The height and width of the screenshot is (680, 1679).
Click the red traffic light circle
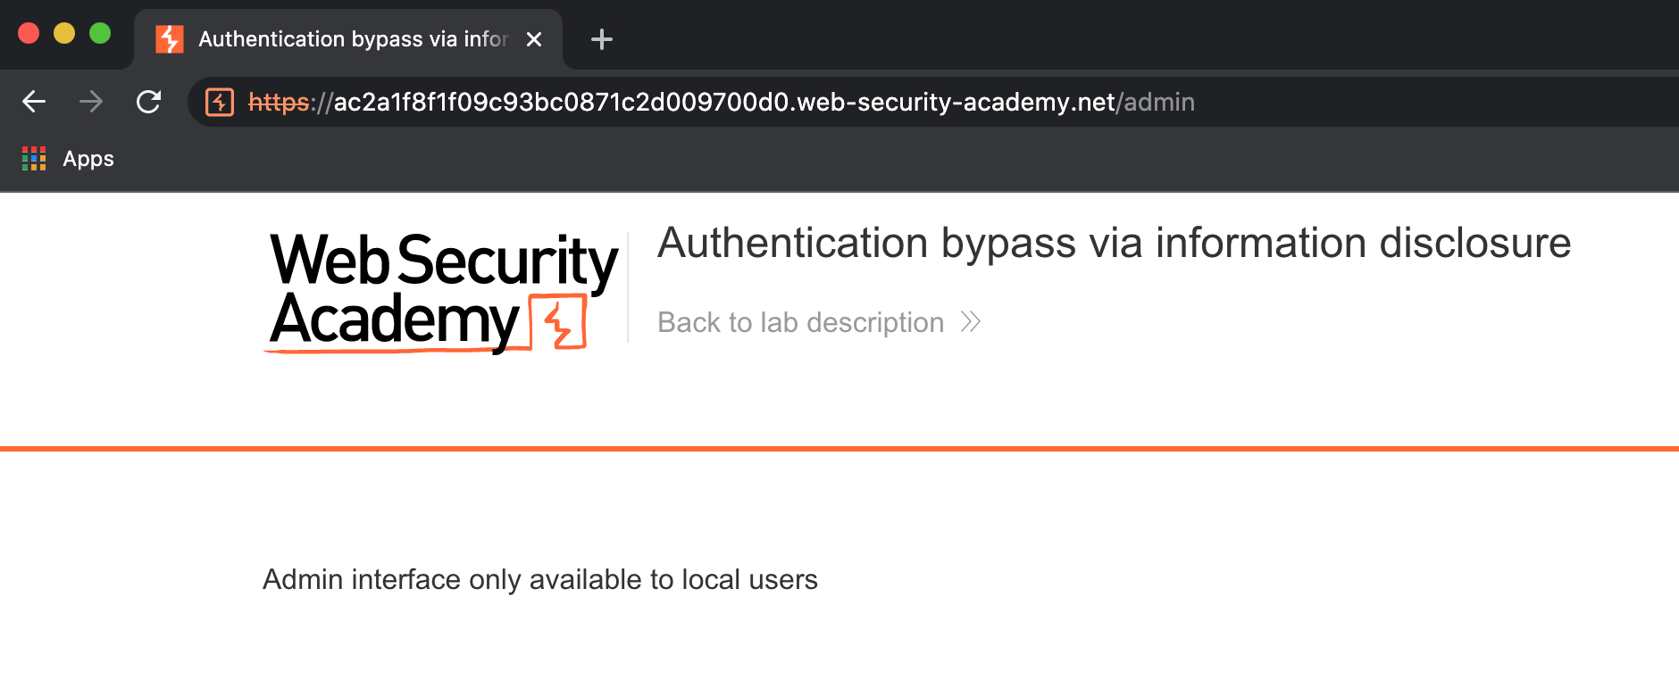tap(29, 32)
